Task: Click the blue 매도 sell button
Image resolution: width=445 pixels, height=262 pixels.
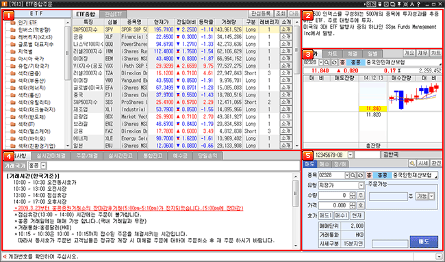Action: (x=424, y=241)
